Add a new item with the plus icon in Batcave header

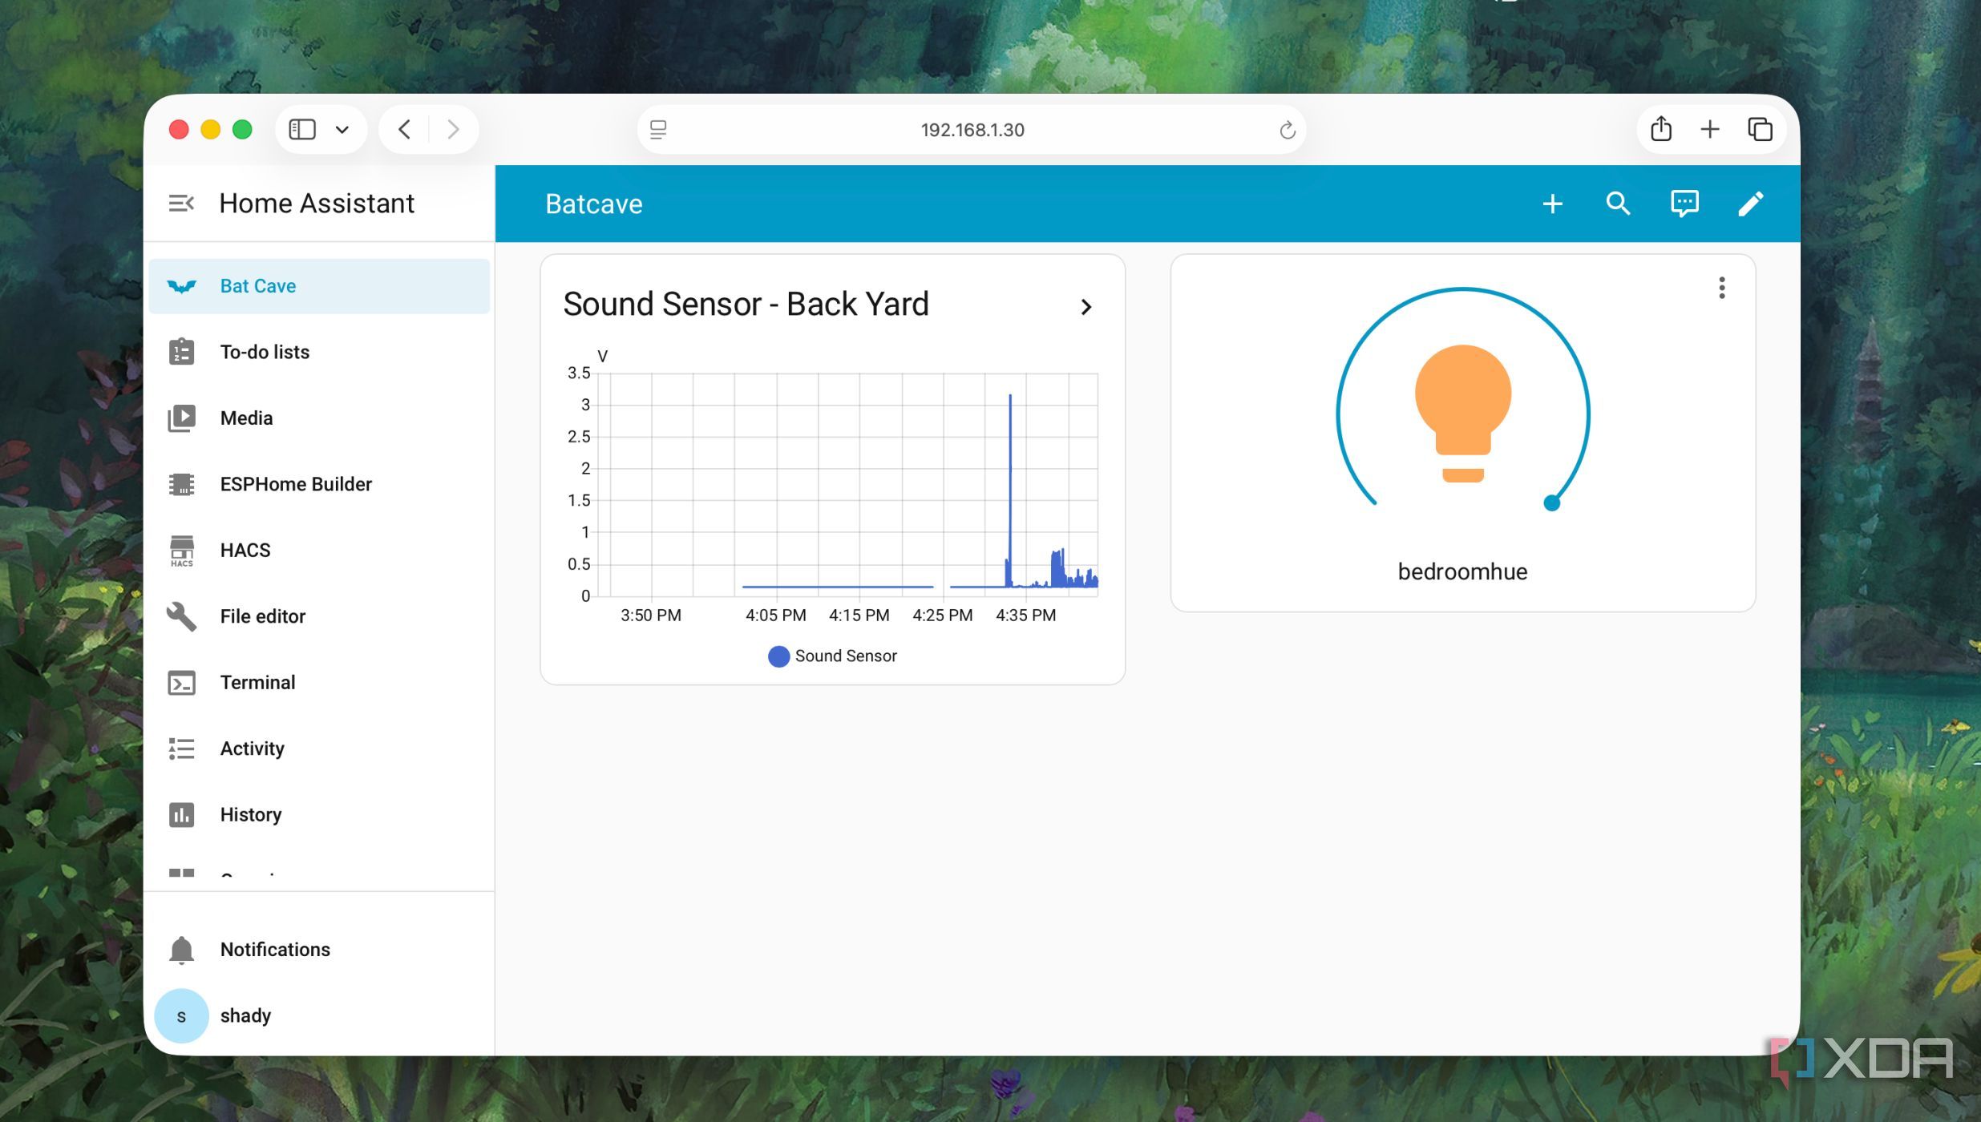[x=1552, y=204]
